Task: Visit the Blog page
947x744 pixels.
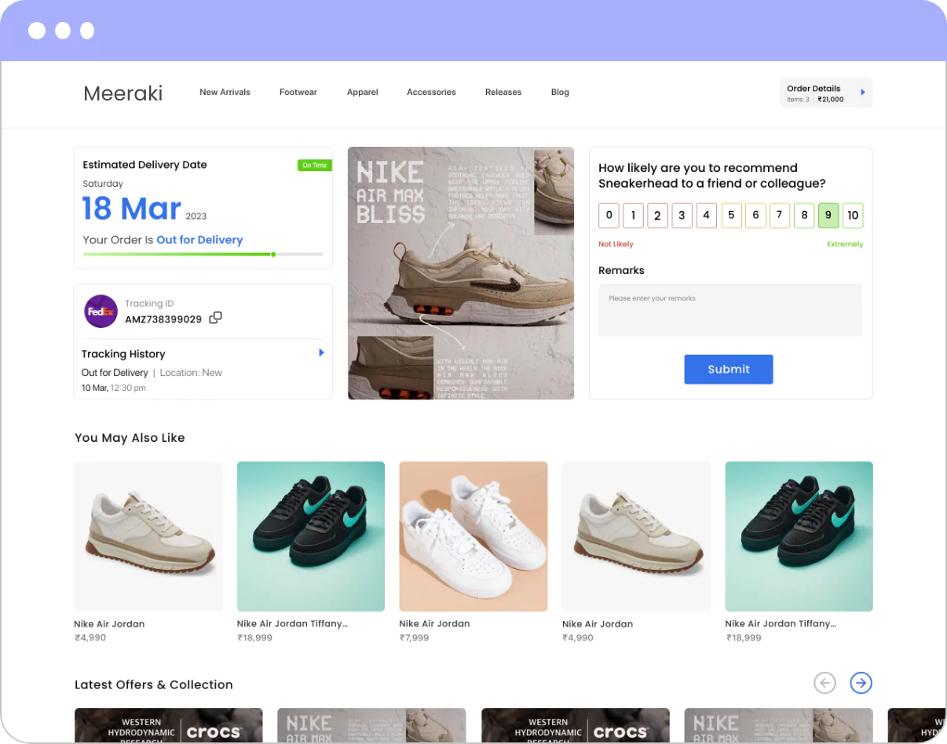Action: 560,93
